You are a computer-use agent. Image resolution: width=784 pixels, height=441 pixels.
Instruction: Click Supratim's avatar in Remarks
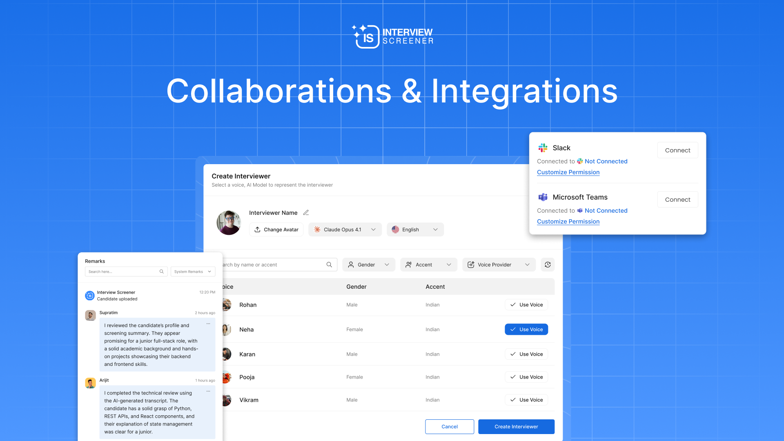pyautogui.click(x=90, y=315)
